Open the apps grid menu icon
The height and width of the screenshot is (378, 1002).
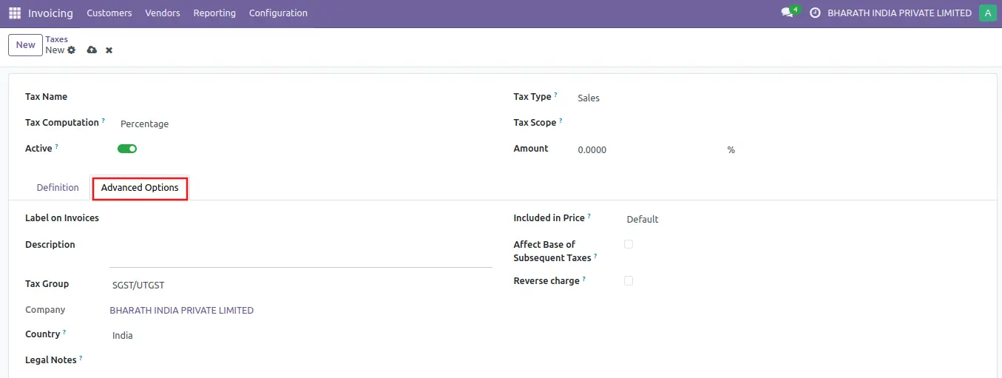click(15, 13)
